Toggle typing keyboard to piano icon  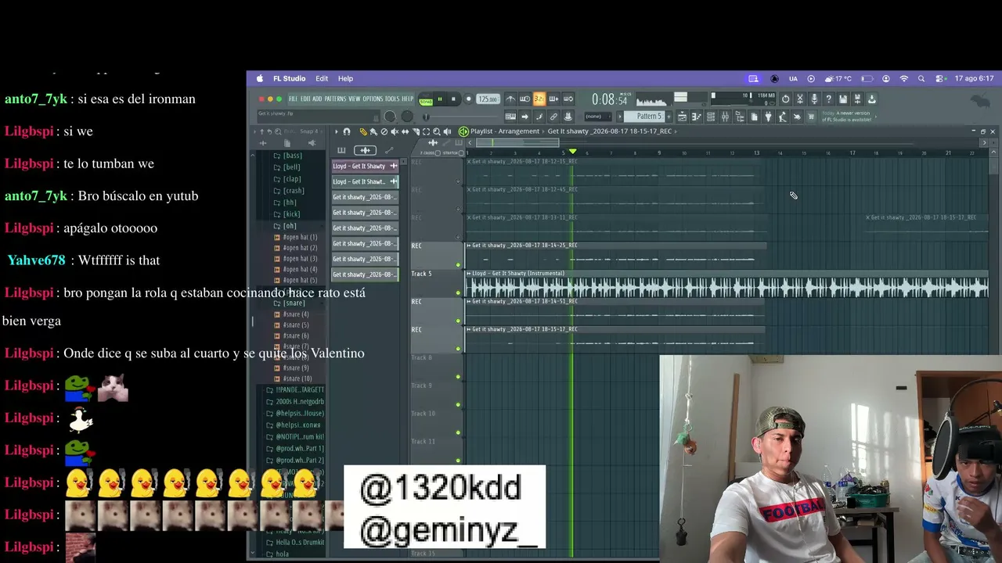click(510, 117)
